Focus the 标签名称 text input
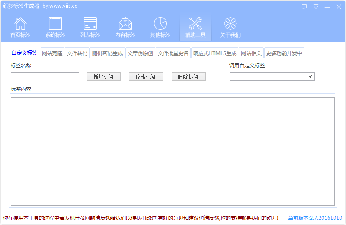The height and width of the screenshot is (225, 346). click(x=45, y=77)
